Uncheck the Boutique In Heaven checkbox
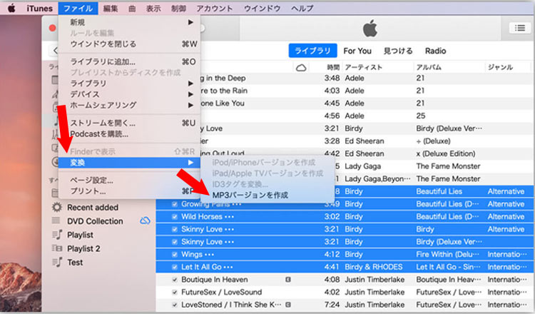 175,280
